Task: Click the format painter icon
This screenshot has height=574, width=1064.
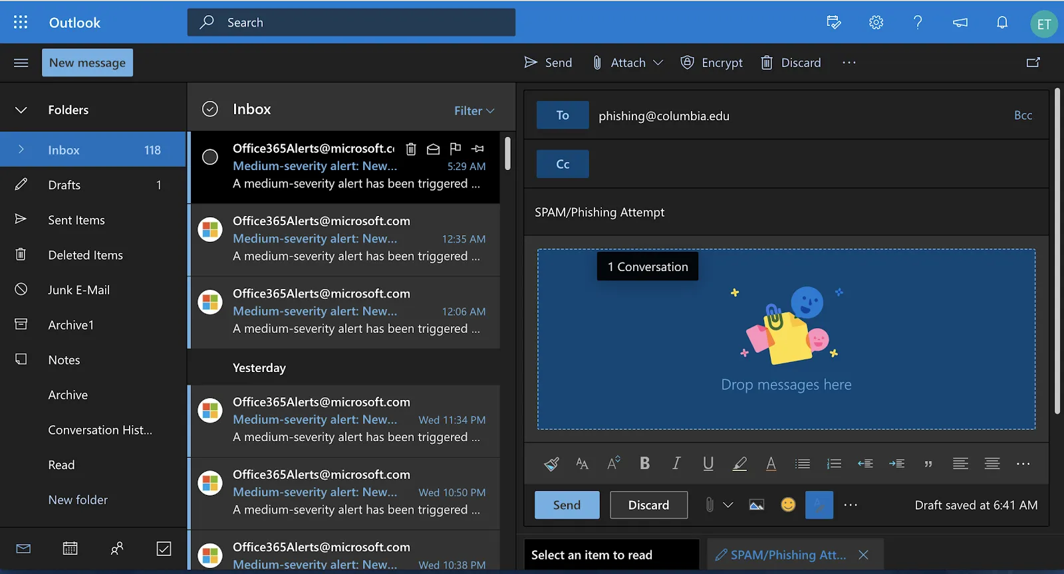Action: pos(551,464)
